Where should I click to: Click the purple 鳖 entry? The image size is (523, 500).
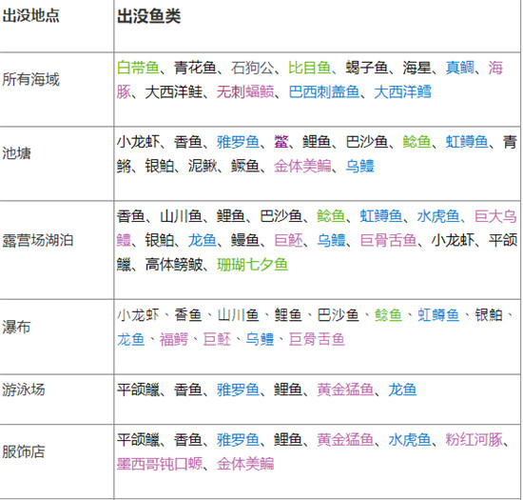point(281,142)
